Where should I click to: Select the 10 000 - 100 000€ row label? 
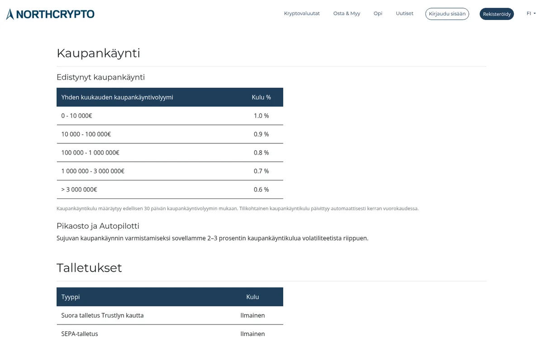(86, 134)
